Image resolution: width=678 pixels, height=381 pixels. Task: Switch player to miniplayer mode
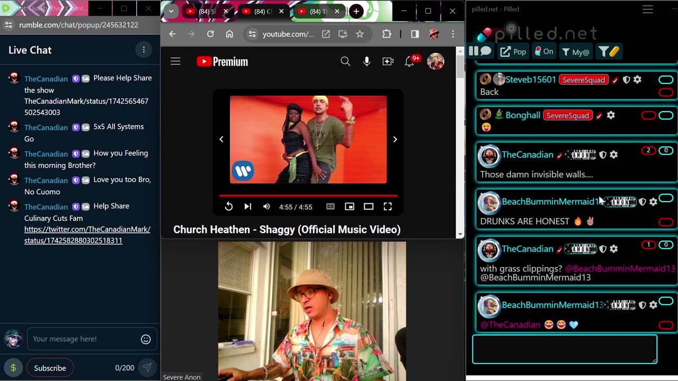pyautogui.click(x=350, y=206)
